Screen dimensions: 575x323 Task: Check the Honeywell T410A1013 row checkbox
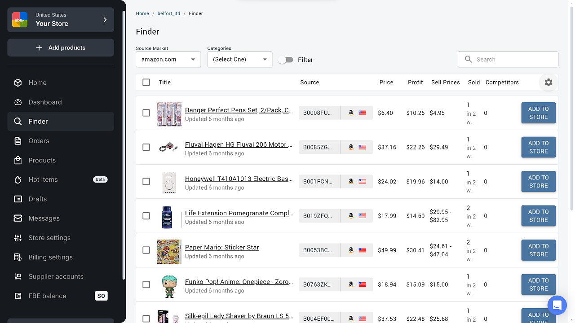coord(146,182)
